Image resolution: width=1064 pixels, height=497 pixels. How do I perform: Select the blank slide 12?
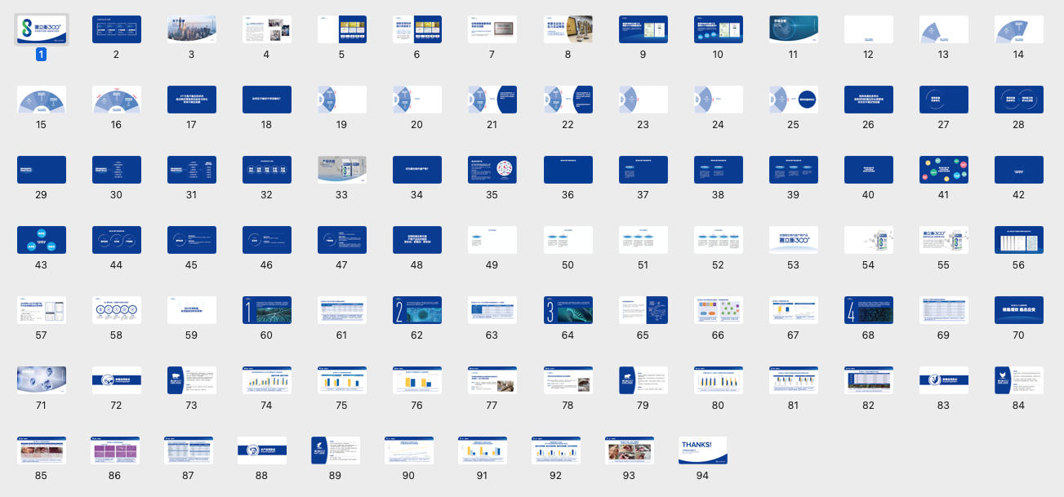(868, 29)
